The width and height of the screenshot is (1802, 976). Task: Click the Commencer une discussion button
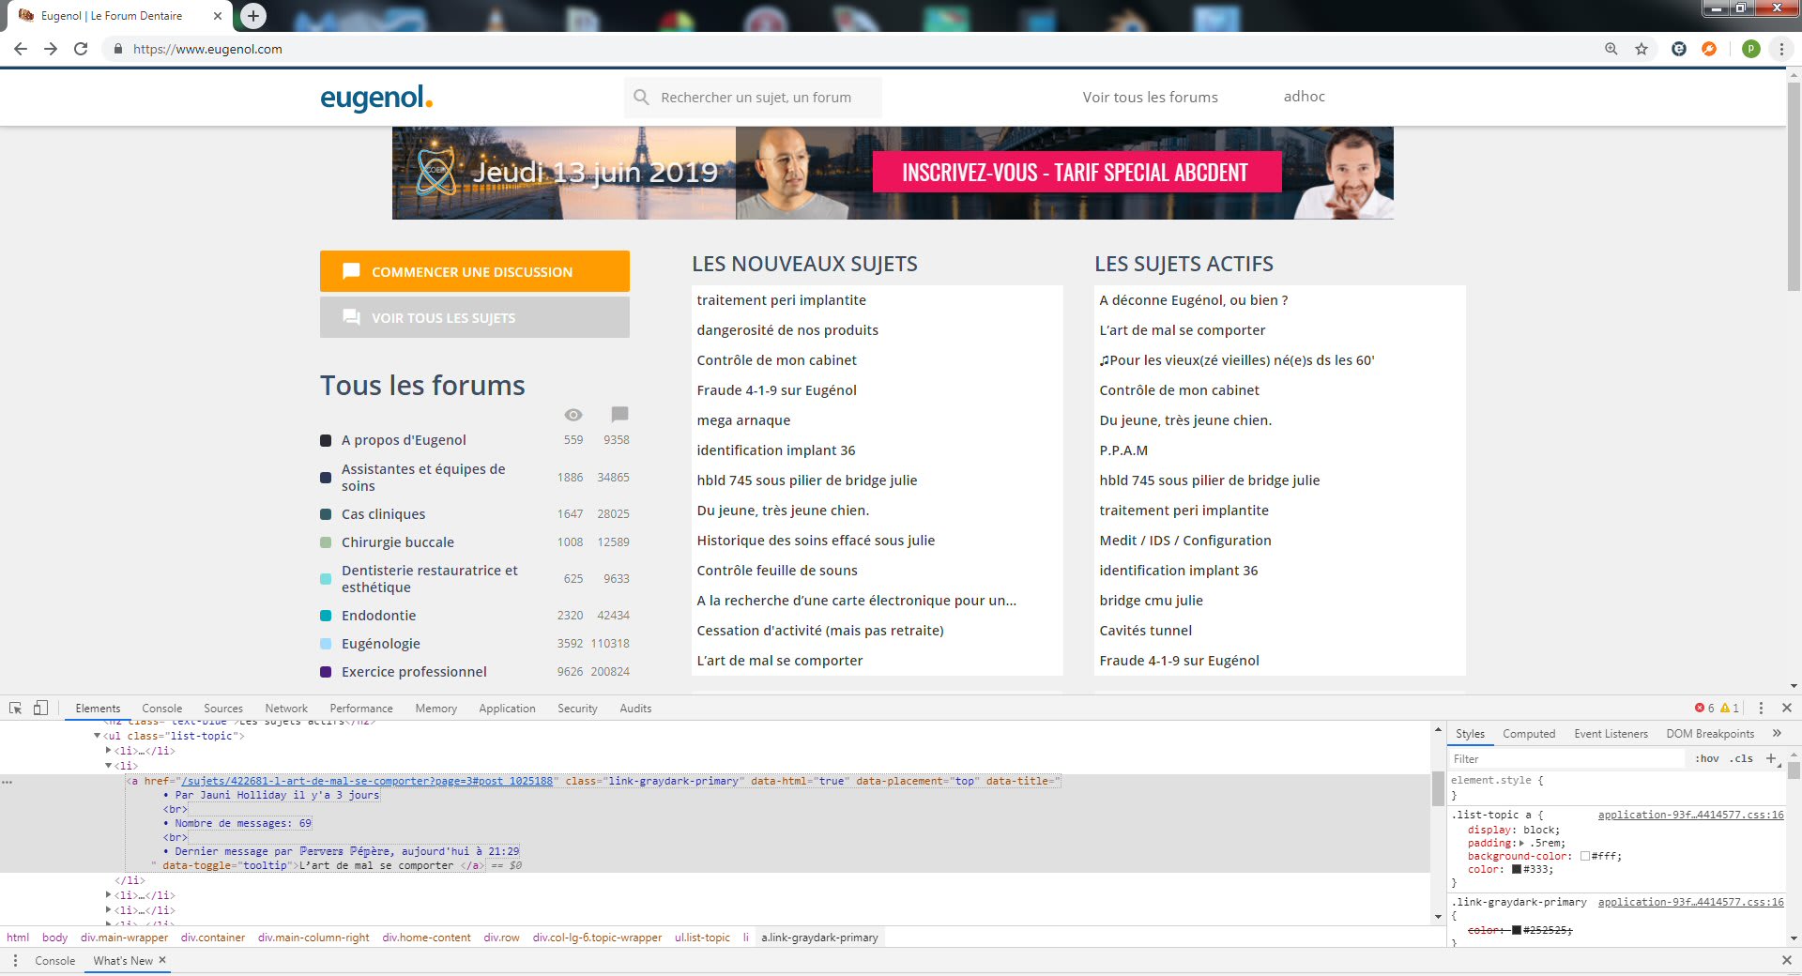coord(474,271)
